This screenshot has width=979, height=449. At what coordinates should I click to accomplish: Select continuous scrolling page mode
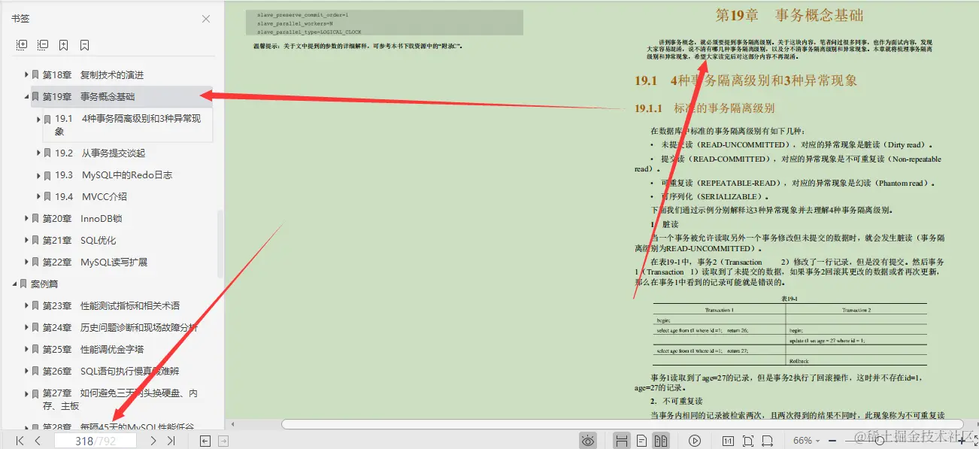tap(622, 441)
